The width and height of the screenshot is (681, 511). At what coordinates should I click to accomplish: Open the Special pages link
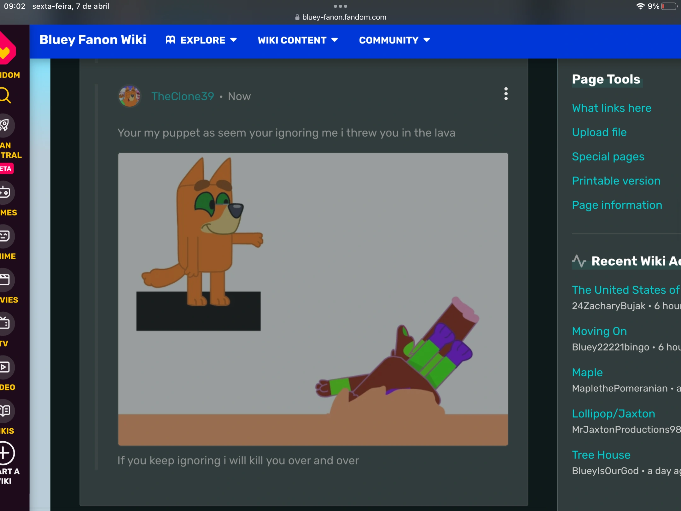click(x=608, y=156)
